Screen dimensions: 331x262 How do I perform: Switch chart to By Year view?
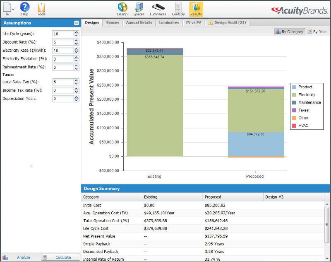317,32
